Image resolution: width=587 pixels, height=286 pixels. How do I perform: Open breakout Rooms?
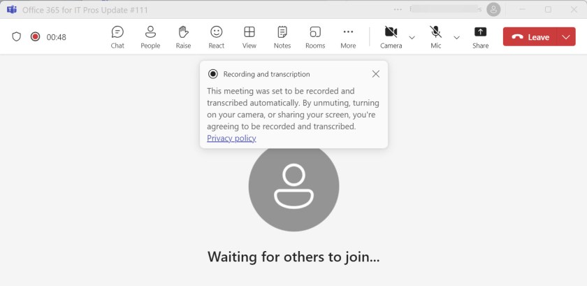tap(315, 37)
